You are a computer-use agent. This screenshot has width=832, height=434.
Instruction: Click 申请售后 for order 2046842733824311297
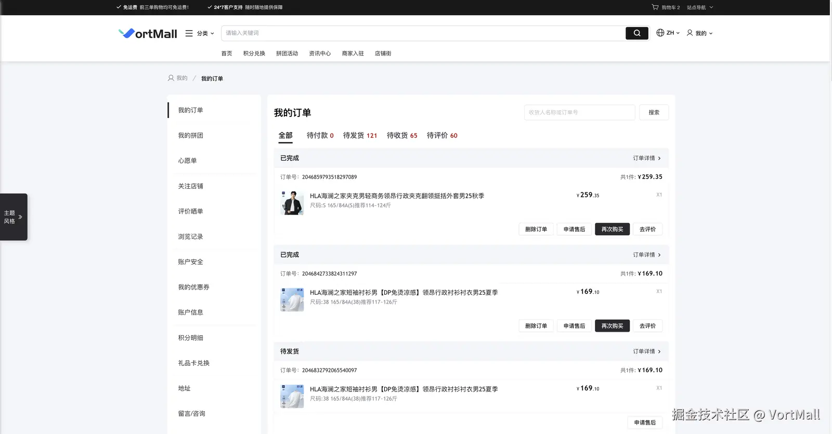(574, 326)
